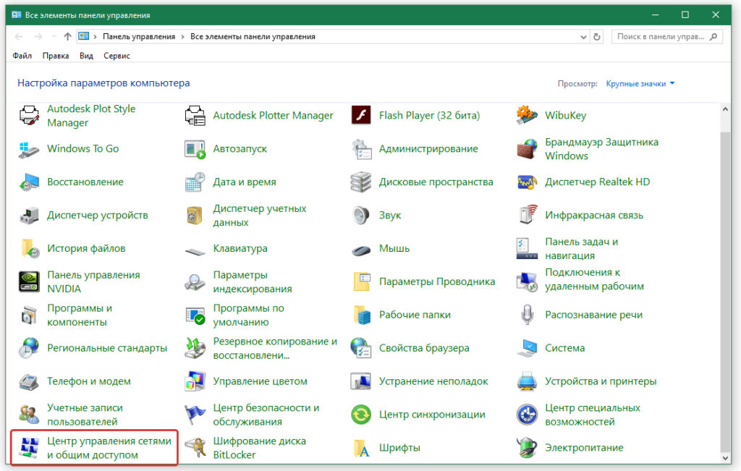The image size is (741, 471).
Task: Open the Шрифты icon
Action: point(361,448)
